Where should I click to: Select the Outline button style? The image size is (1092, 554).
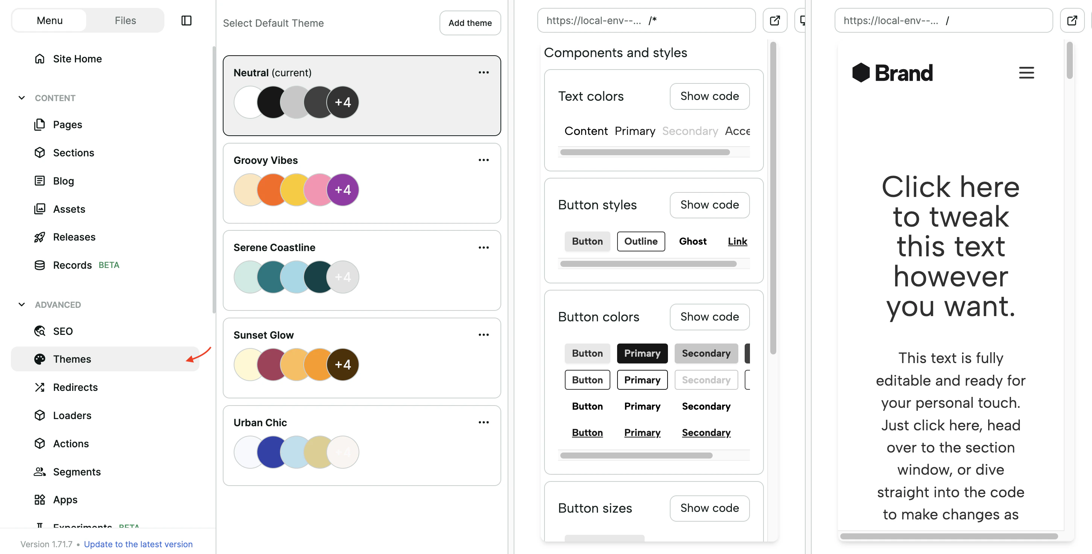641,241
